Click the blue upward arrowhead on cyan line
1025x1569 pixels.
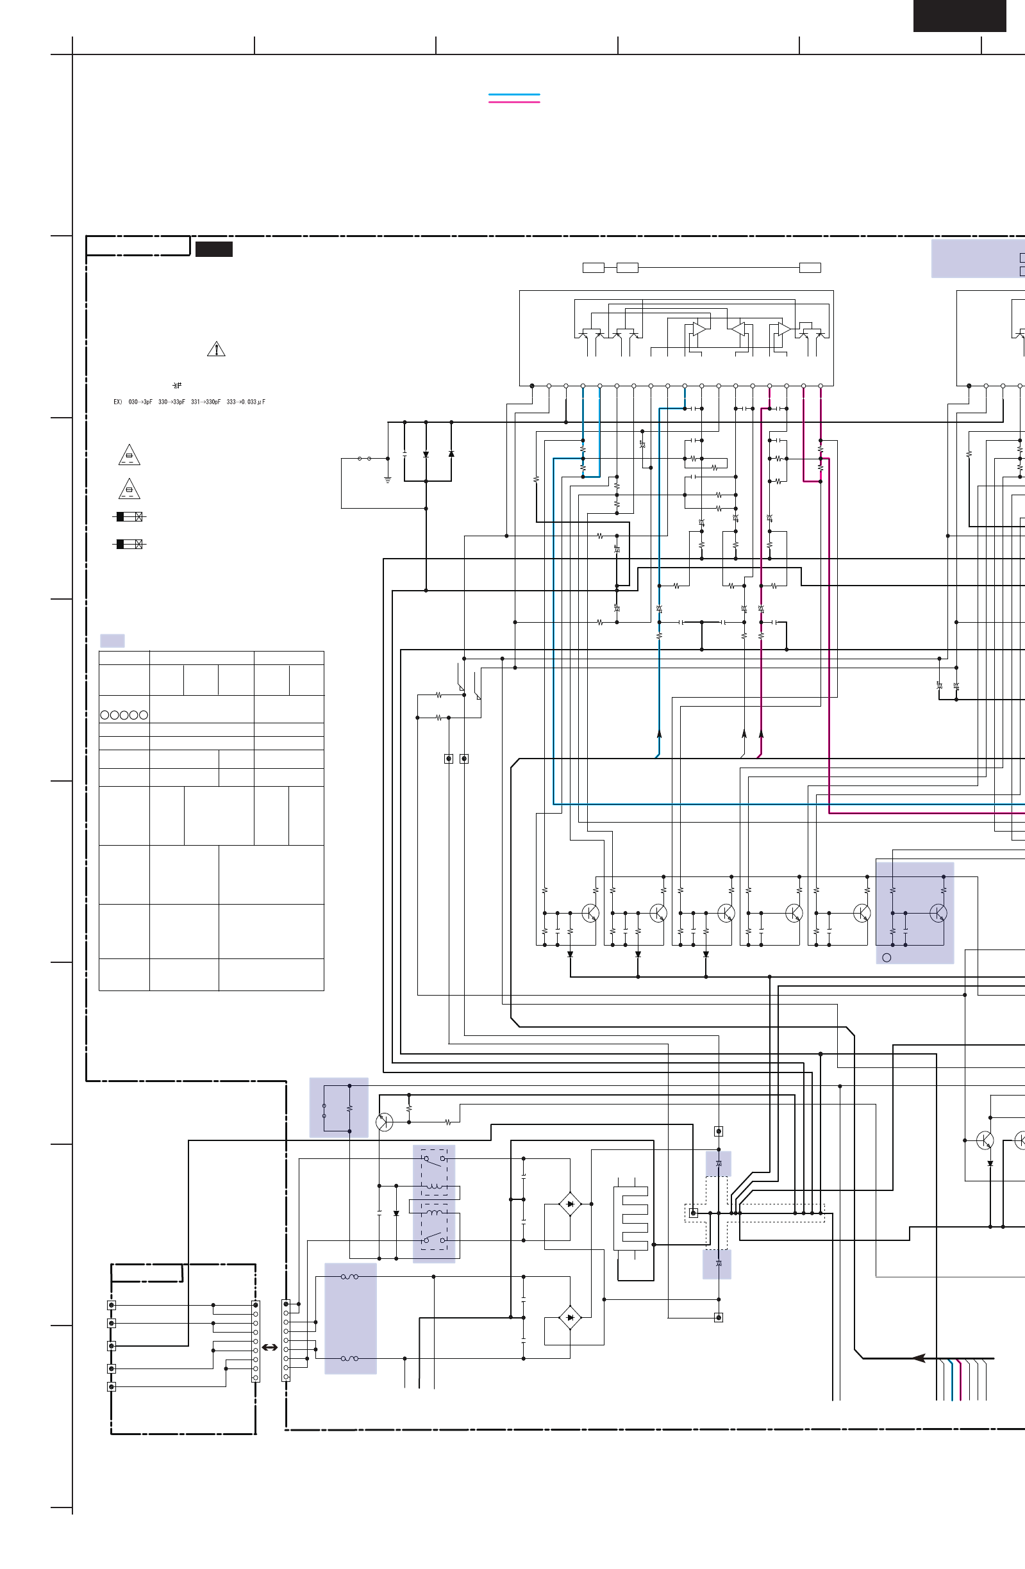tap(659, 733)
